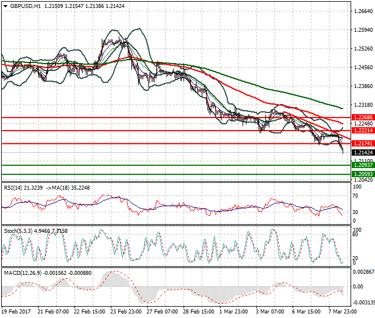Click the 1.25260 price axis value
375x318 pixels.
pyautogui.click(x=363, y=48)
